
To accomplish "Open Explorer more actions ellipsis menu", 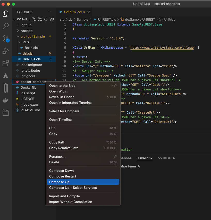I will 50,12.
